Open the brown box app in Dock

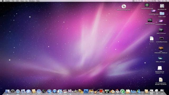(x=34, y=91)
